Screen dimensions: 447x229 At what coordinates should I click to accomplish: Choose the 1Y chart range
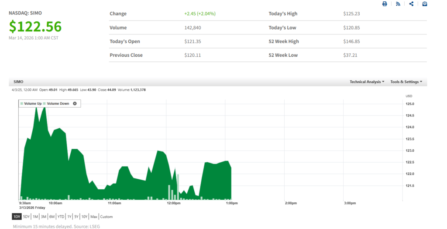point(69,217)
